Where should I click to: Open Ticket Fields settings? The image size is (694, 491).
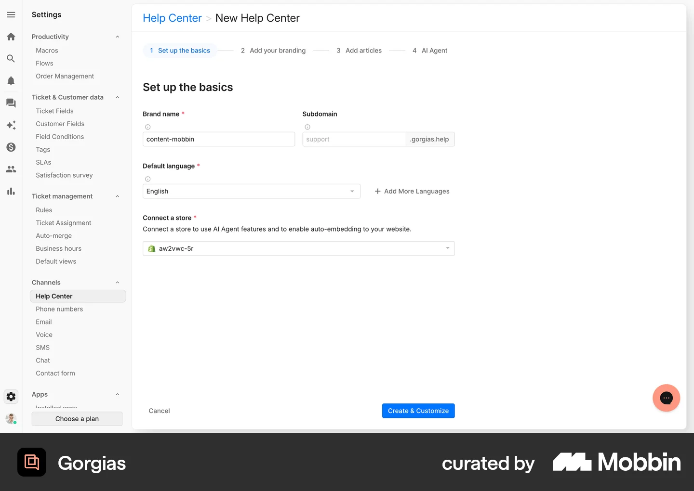54,111
